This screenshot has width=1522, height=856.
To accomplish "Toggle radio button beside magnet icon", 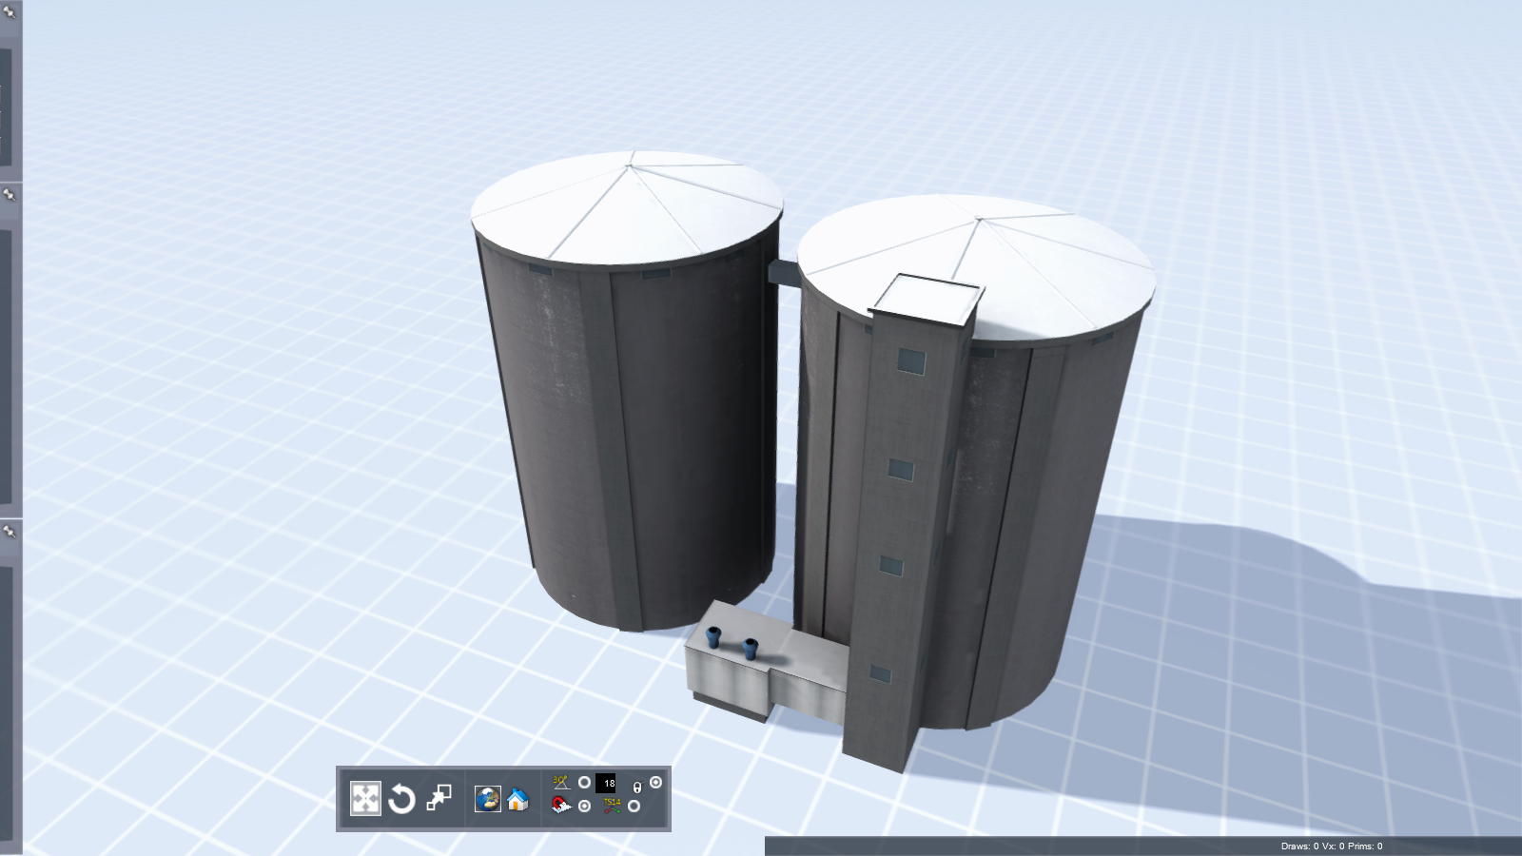I will [x=584, y=806].
